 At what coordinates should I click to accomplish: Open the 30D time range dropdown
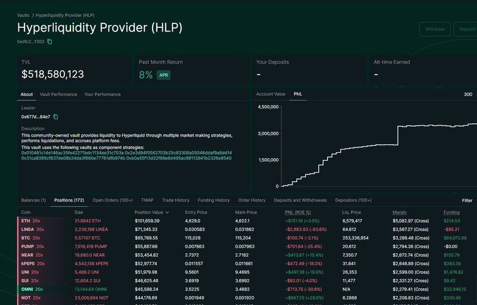(x=468, y=94)
